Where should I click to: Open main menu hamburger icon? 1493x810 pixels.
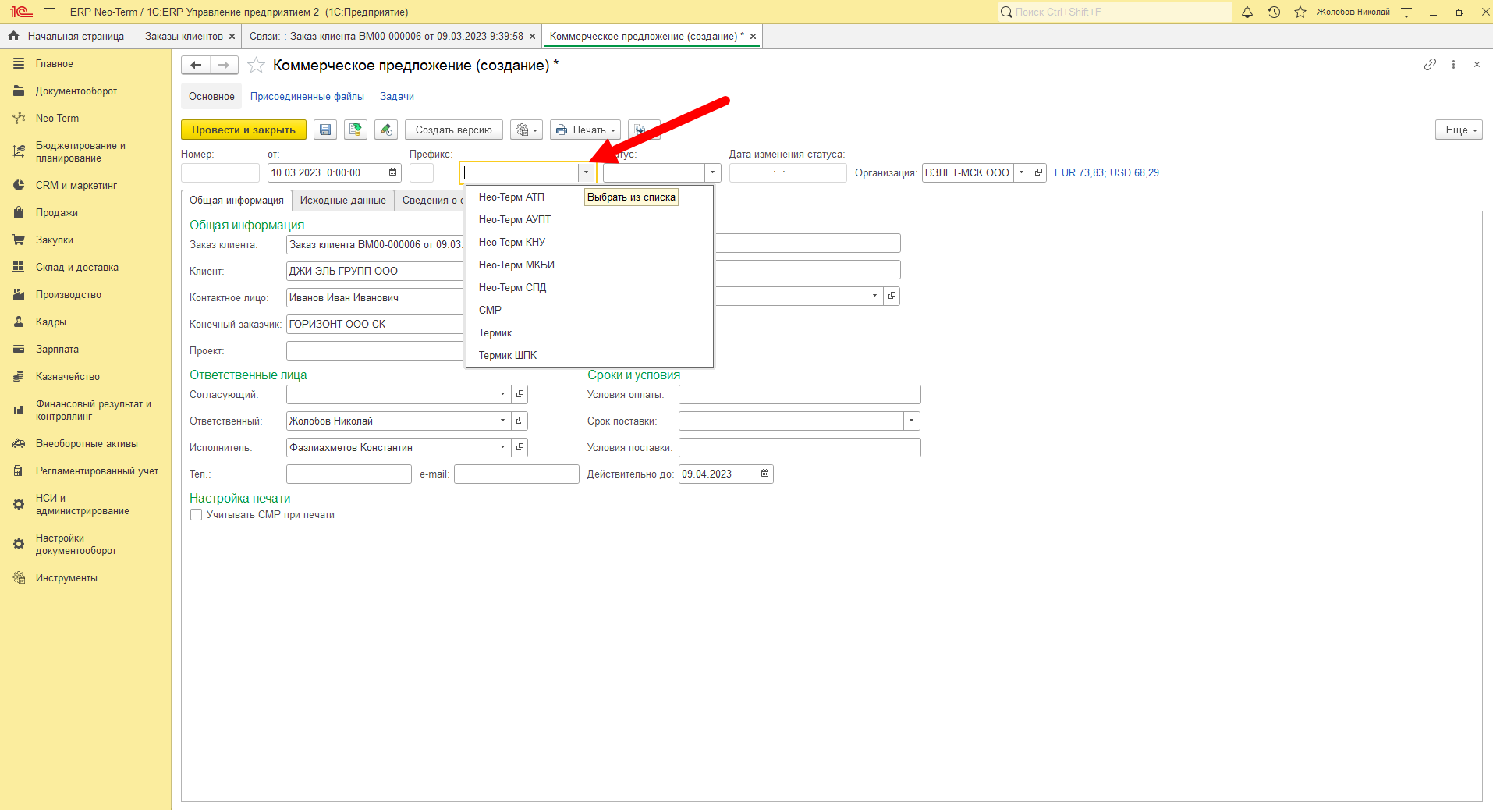49,12
